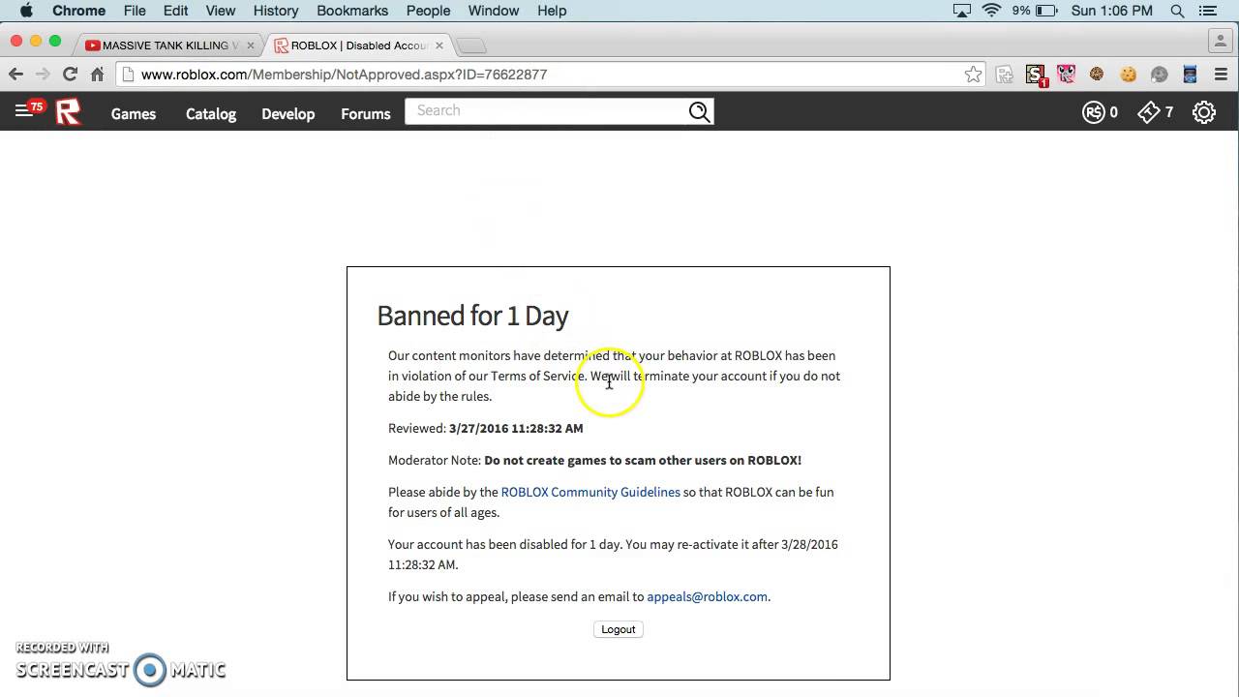1239x697 pixels.
Task: Open Spotlight search in the menu bar
Action: 1178,11
